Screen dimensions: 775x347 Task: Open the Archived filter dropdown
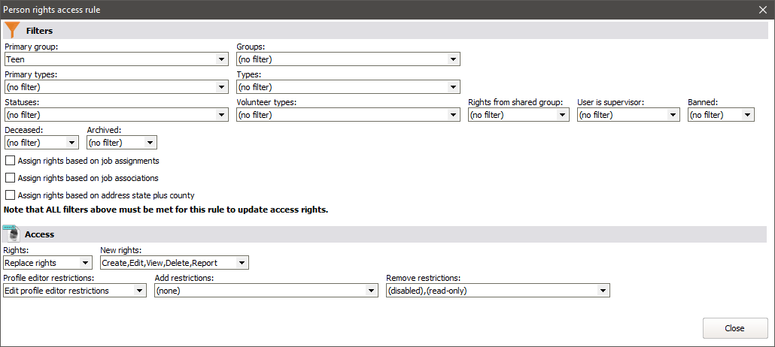150,143
